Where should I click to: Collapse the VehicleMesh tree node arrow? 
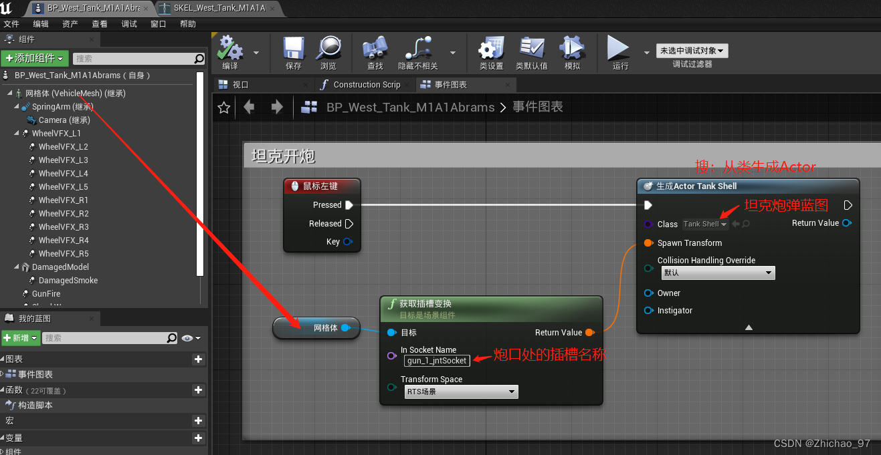pyautogui.click(x=10, y=93)
